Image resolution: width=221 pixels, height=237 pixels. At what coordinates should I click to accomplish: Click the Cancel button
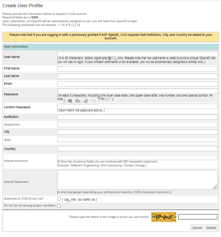tap(197, 227)
